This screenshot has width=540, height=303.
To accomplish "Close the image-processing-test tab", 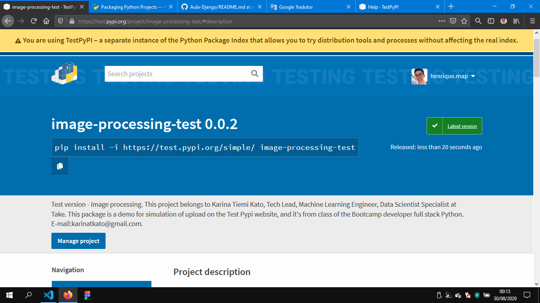I will 82,7.
